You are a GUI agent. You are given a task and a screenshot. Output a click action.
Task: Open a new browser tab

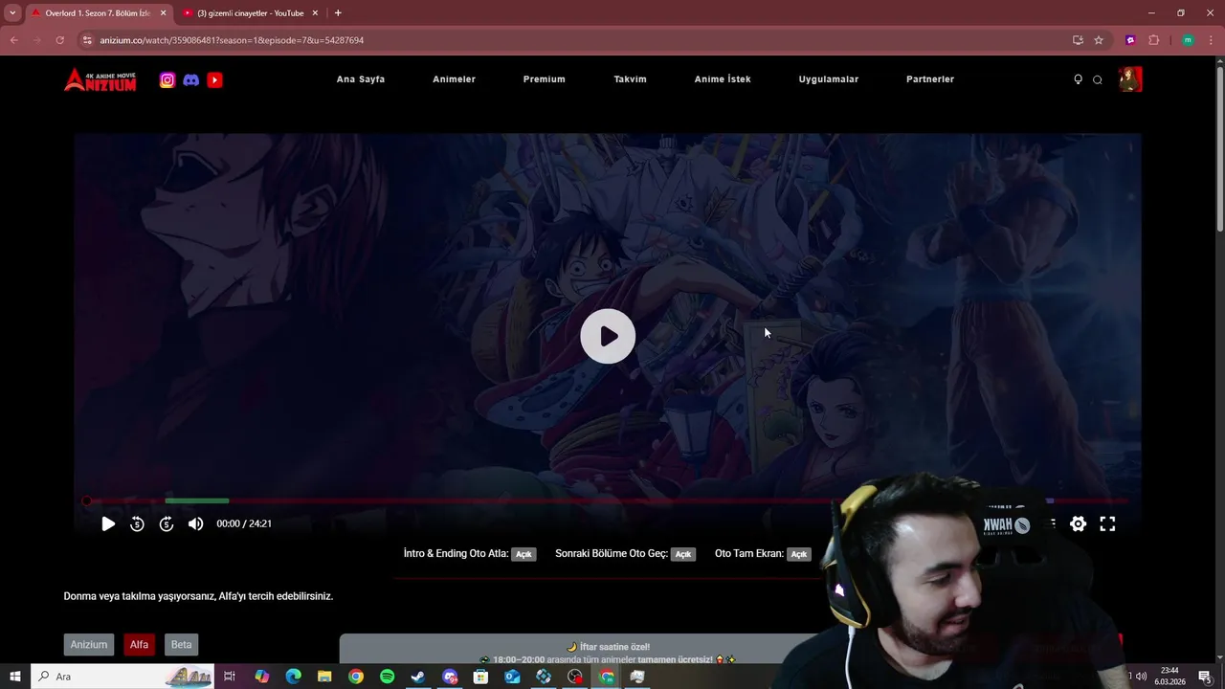point(338,13)
